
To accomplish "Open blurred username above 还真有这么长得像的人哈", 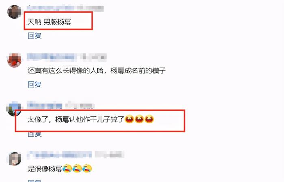I will (52, 56).
